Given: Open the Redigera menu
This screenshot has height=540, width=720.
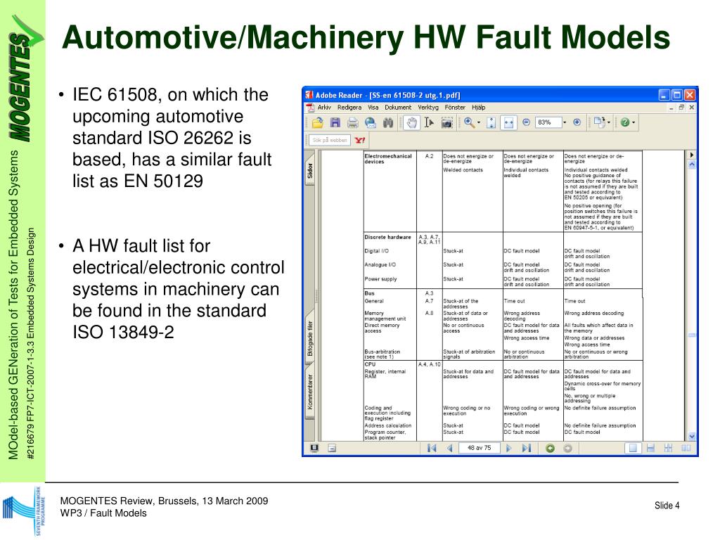Looking at the screenshot, I should click(349, 107).
